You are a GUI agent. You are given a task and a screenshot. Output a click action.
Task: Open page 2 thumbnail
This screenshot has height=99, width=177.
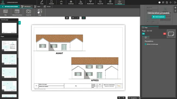tap(9, 59)
